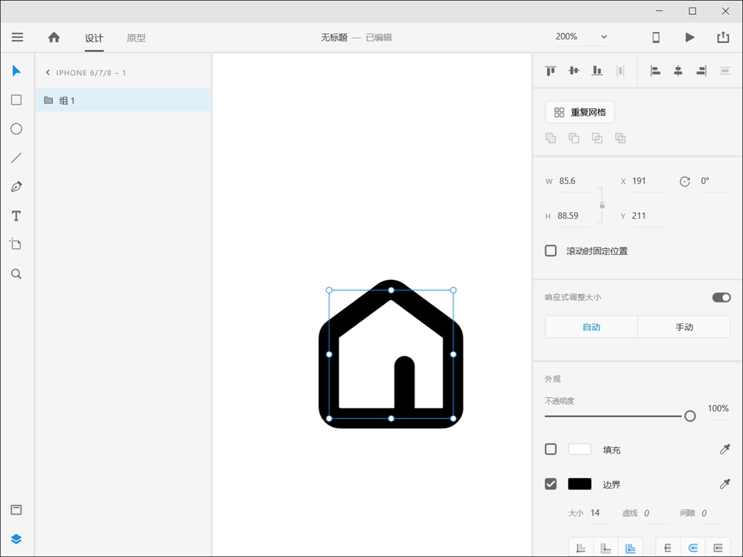Select the Artboard tool
The height and width of the screenshot is (557, 743).
click(16, 245)
